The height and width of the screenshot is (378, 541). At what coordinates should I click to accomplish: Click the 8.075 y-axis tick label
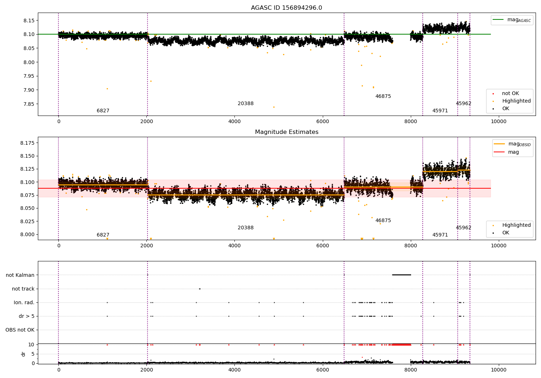(28, 195)
